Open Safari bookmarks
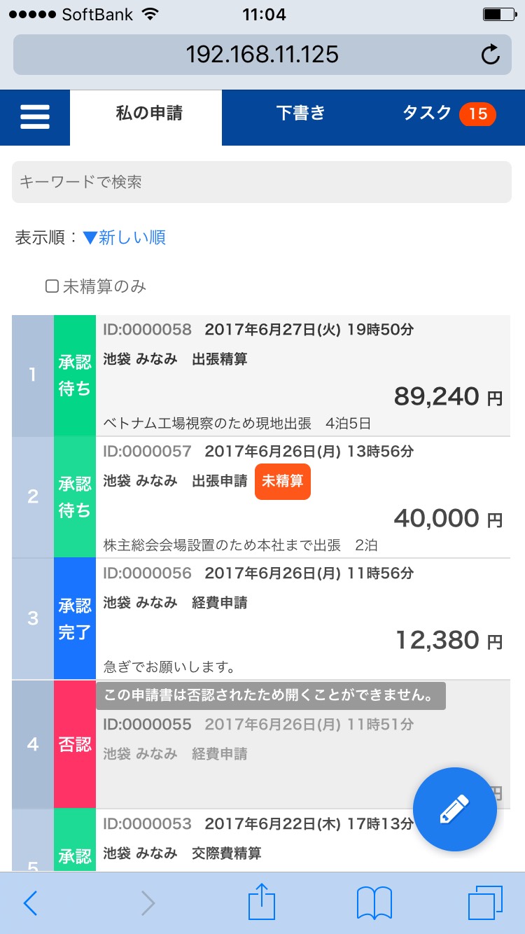Viewport: 525px width, 934px height. (374, 903)
